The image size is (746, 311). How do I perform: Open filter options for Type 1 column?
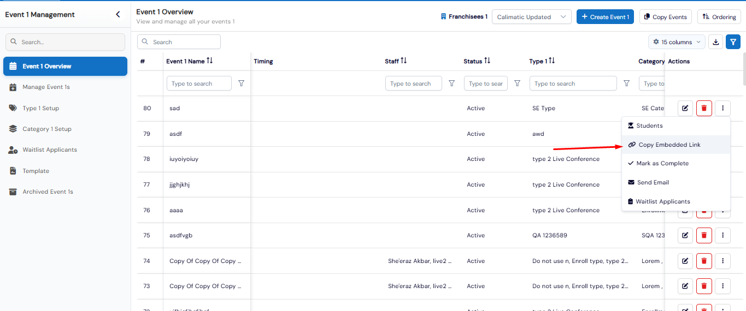(x=626, y=83)
